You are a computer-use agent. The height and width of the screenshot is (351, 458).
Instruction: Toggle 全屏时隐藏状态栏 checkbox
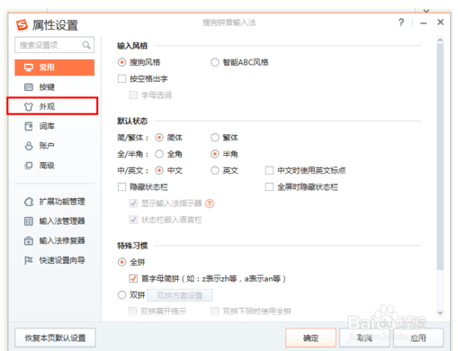(x=269, y=187)
